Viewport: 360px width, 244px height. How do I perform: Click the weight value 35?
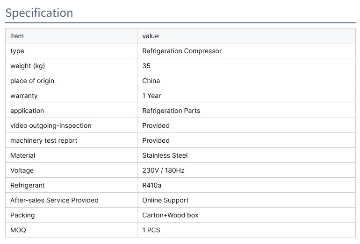tap(146, 66)
